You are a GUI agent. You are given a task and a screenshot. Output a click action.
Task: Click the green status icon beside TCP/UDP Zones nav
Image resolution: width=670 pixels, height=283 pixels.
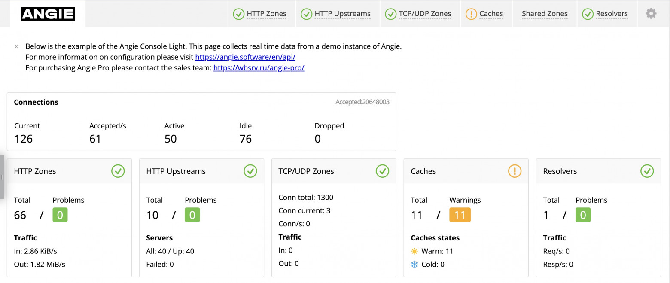[x=390, y=14]
